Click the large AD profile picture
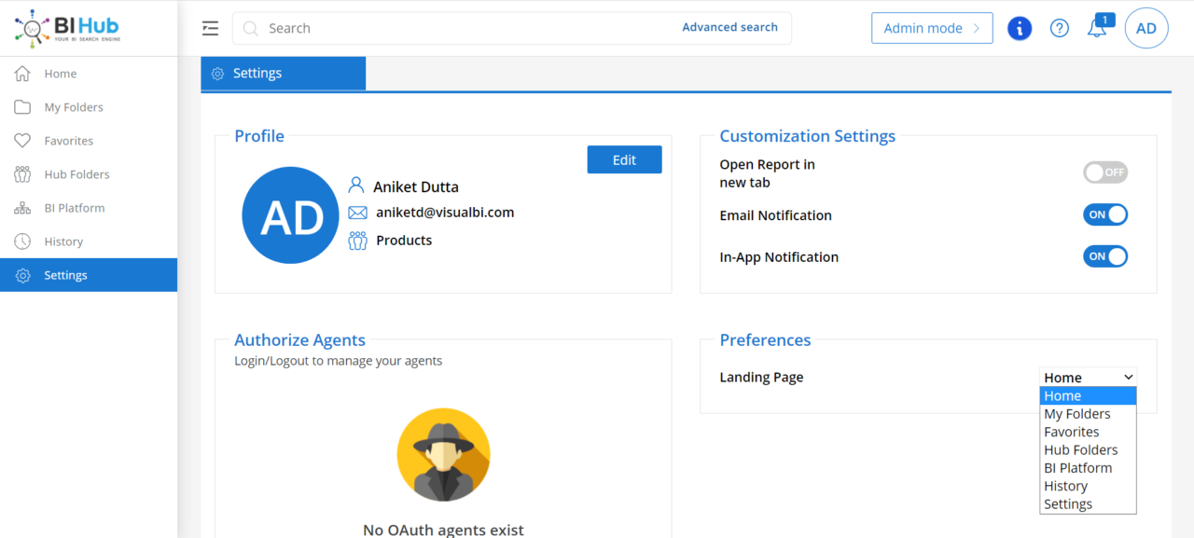This screenshot has width=1194, height=538. [290, 215]
